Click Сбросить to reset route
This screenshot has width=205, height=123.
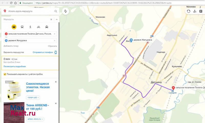52,46
